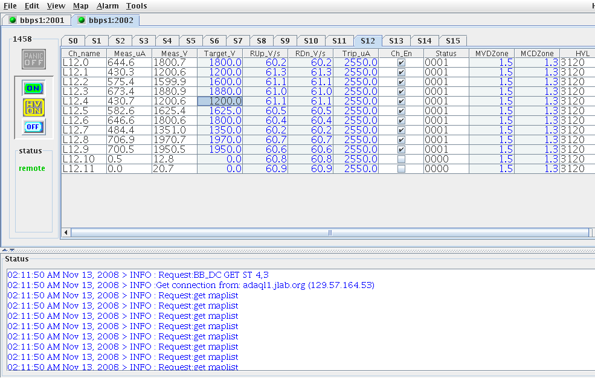Click the Status column header
Image resolution: width=595 pixels, height=378 pixels.
446,54
